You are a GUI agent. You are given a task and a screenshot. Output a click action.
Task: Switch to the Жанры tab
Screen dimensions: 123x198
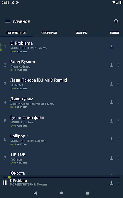(x=82, y=33)
